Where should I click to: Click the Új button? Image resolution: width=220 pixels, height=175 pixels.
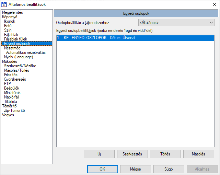[99, 154]
